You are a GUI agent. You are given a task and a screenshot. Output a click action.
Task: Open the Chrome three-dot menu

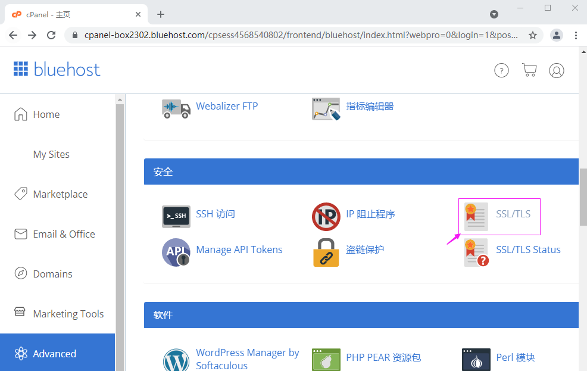pos(576,35)
